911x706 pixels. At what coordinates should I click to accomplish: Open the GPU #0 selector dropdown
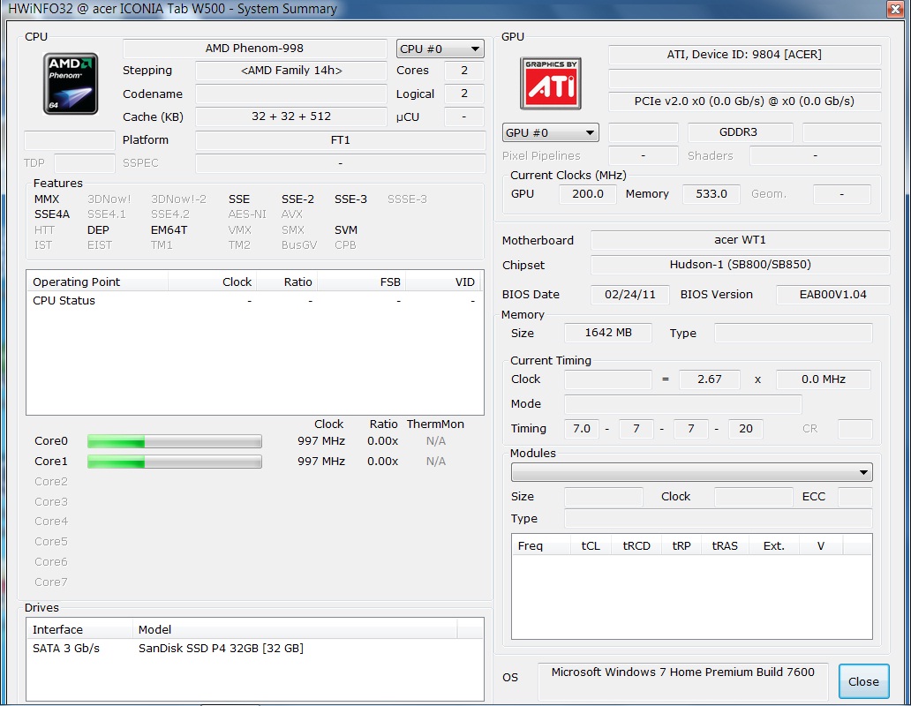550,132
